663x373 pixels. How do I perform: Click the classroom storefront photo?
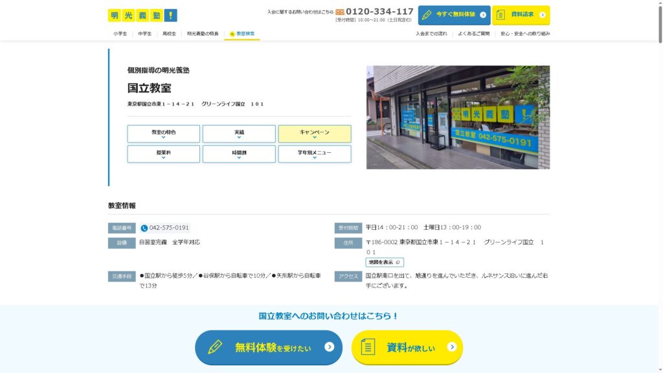click(x=458, y=117)
